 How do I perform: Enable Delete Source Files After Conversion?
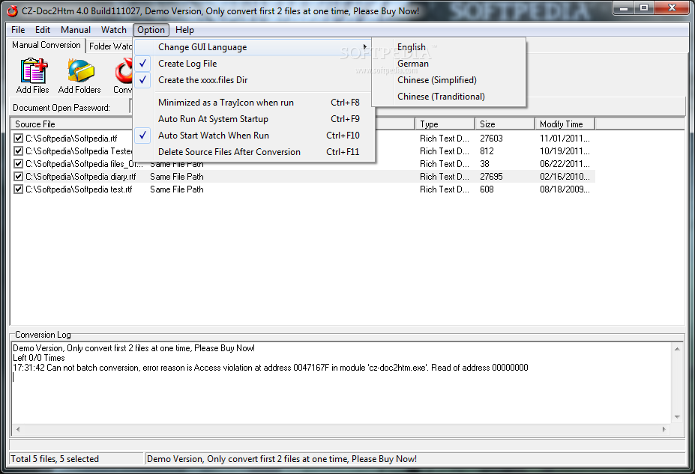coord(254,152)
